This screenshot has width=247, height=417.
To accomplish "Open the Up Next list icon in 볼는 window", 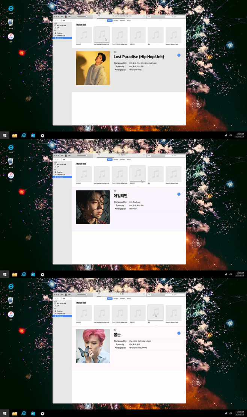I will tap(149, 295).
